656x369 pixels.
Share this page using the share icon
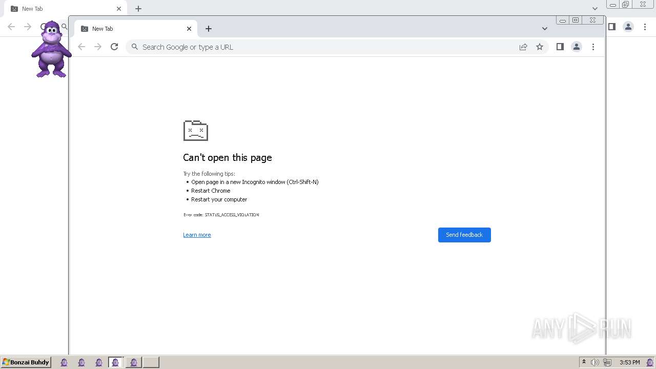tap(523, 47)
